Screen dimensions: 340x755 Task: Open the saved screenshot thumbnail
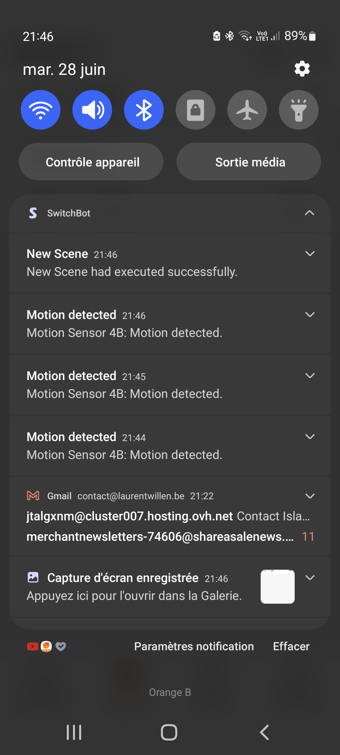coord(277,587)
